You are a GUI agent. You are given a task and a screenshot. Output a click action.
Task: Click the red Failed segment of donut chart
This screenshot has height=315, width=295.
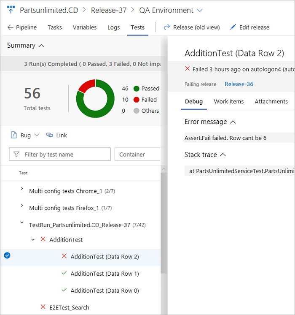85,86
